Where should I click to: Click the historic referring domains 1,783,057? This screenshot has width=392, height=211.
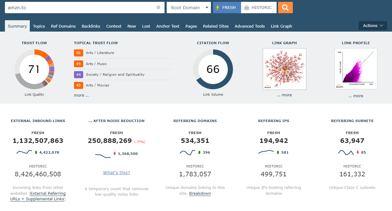[195, 174]
